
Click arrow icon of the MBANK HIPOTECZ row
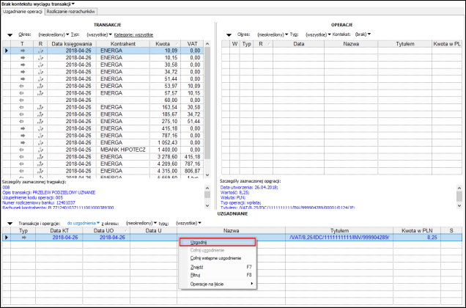pos(22,149)
